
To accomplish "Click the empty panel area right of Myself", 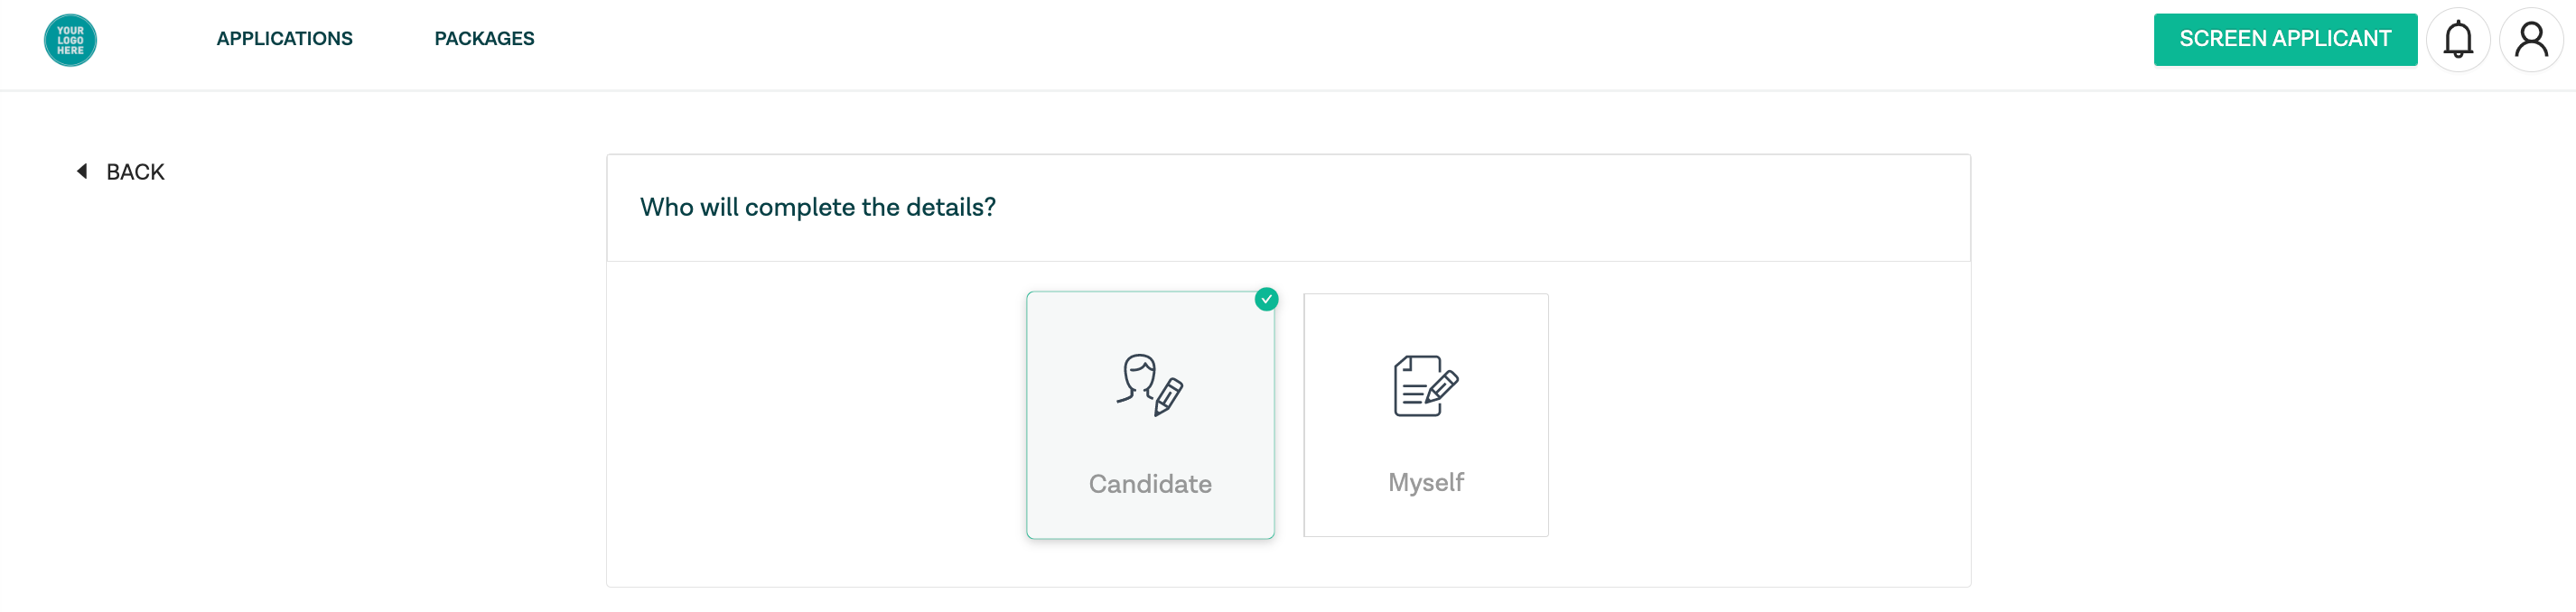I will (x=1760, y=420).
